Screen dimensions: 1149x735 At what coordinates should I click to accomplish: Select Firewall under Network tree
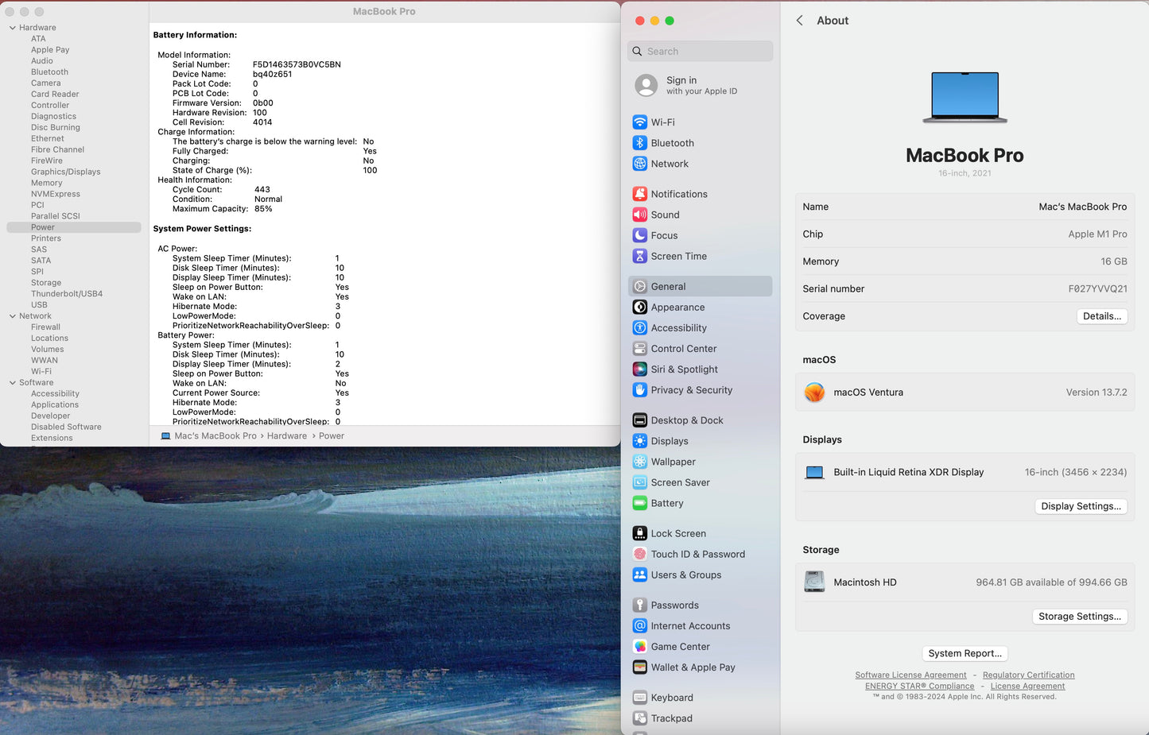click(45, 327)
